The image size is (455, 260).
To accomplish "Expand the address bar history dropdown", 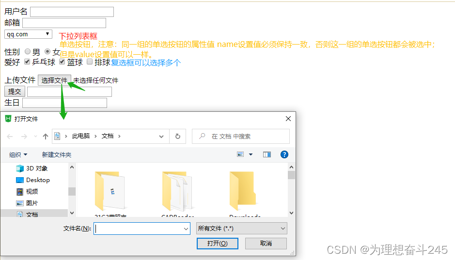I will coord(161,136).
